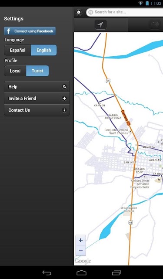Click the Help magnifier icon

[64, 87]
